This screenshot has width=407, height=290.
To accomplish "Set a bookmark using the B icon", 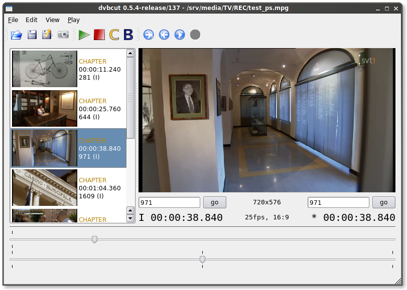I will [127, 35].
